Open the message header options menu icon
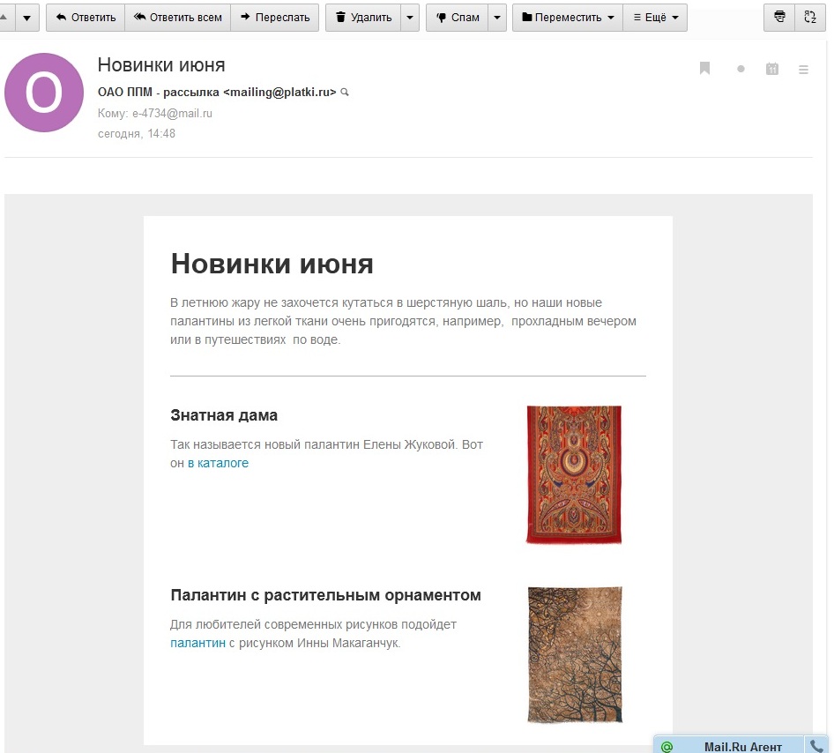This screenshot has height=753, width=834. click(803, 70)
